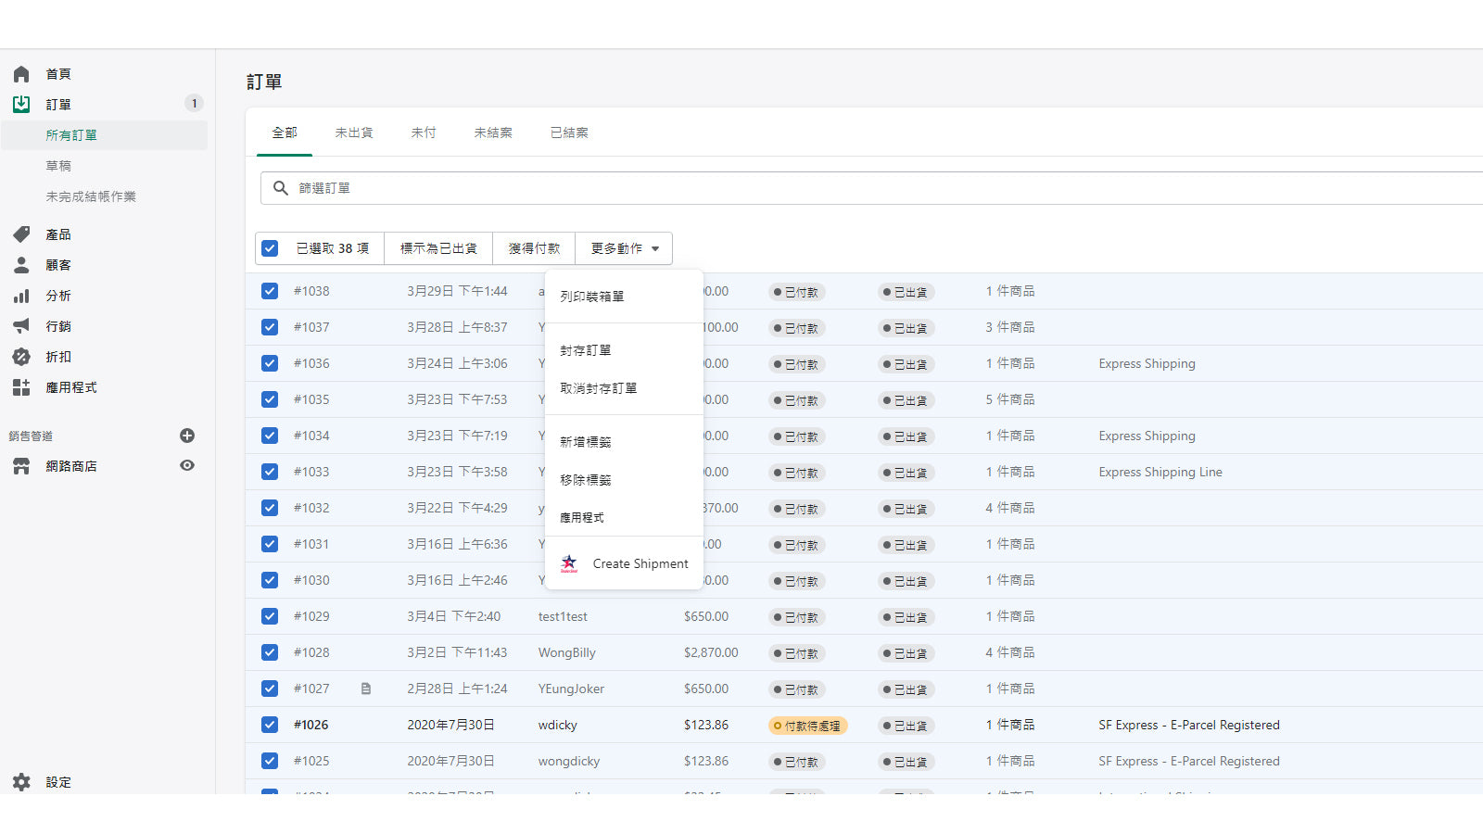Click the 已出貨 badge on order #1027
Viewport: 1483px width, 834px height.
pyautogui.click(x=906, y=689)
